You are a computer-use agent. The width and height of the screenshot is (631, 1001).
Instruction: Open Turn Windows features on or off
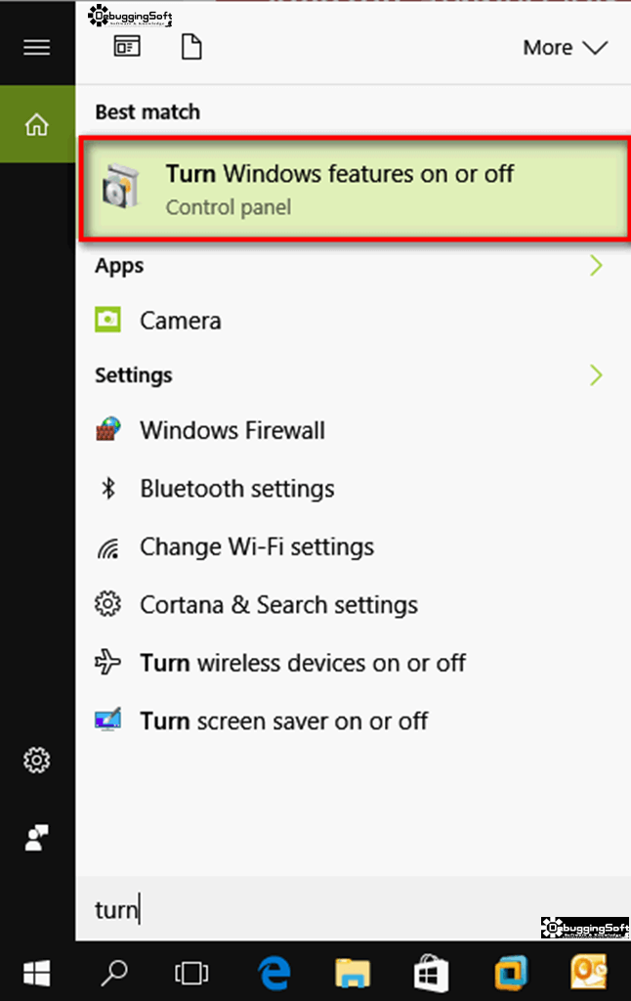point(355,189)
